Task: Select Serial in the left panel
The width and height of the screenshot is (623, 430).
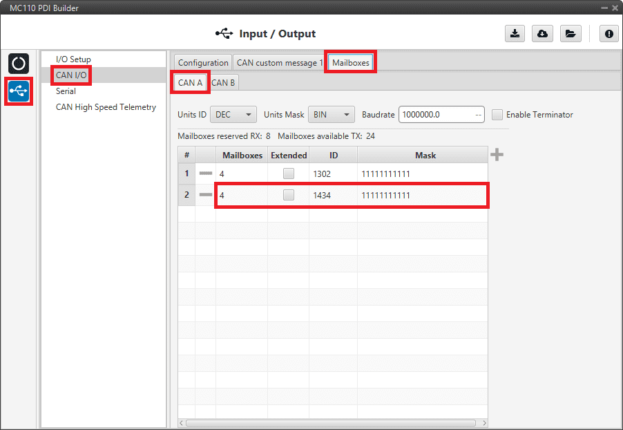Action: pyautogui.click(x=66, y=91)
